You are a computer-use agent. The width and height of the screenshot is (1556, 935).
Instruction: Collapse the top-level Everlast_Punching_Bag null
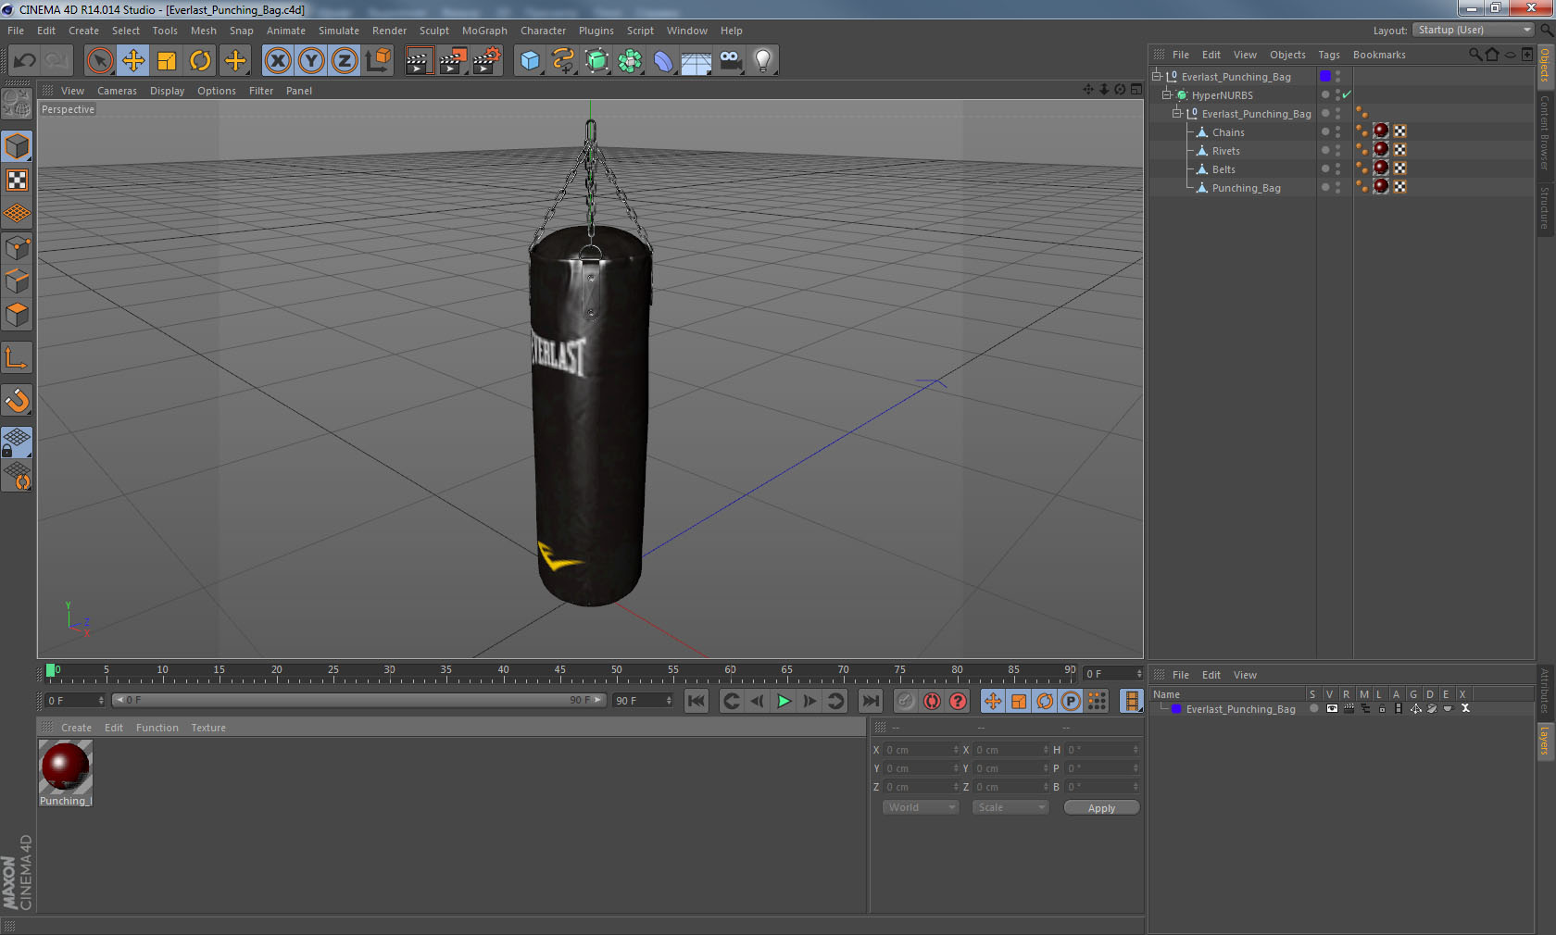point(1157,76)
